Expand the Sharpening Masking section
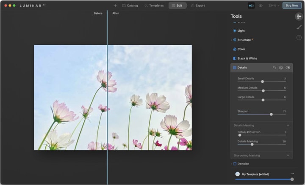 click(288, 155)
